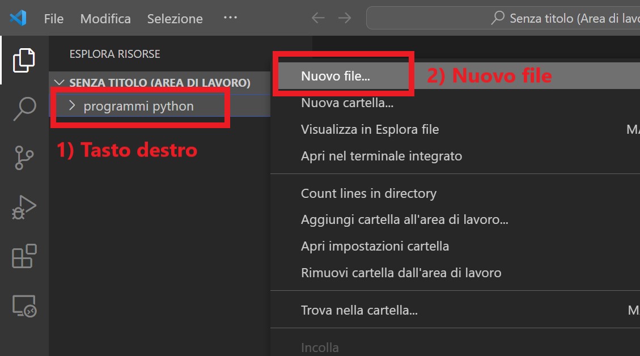Open the Selezione menu
Image resolution: width=640 pixels, height=356 pixels.
click(x=175, y=19)
